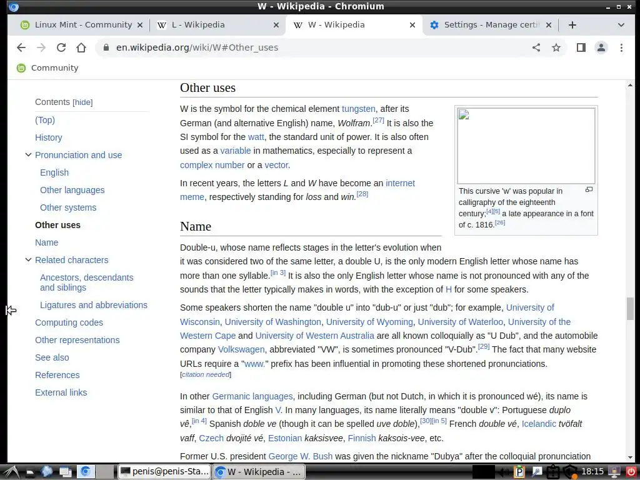Jump to Other languages in contents
Screen dimensions: 640x480
(72, 190)
